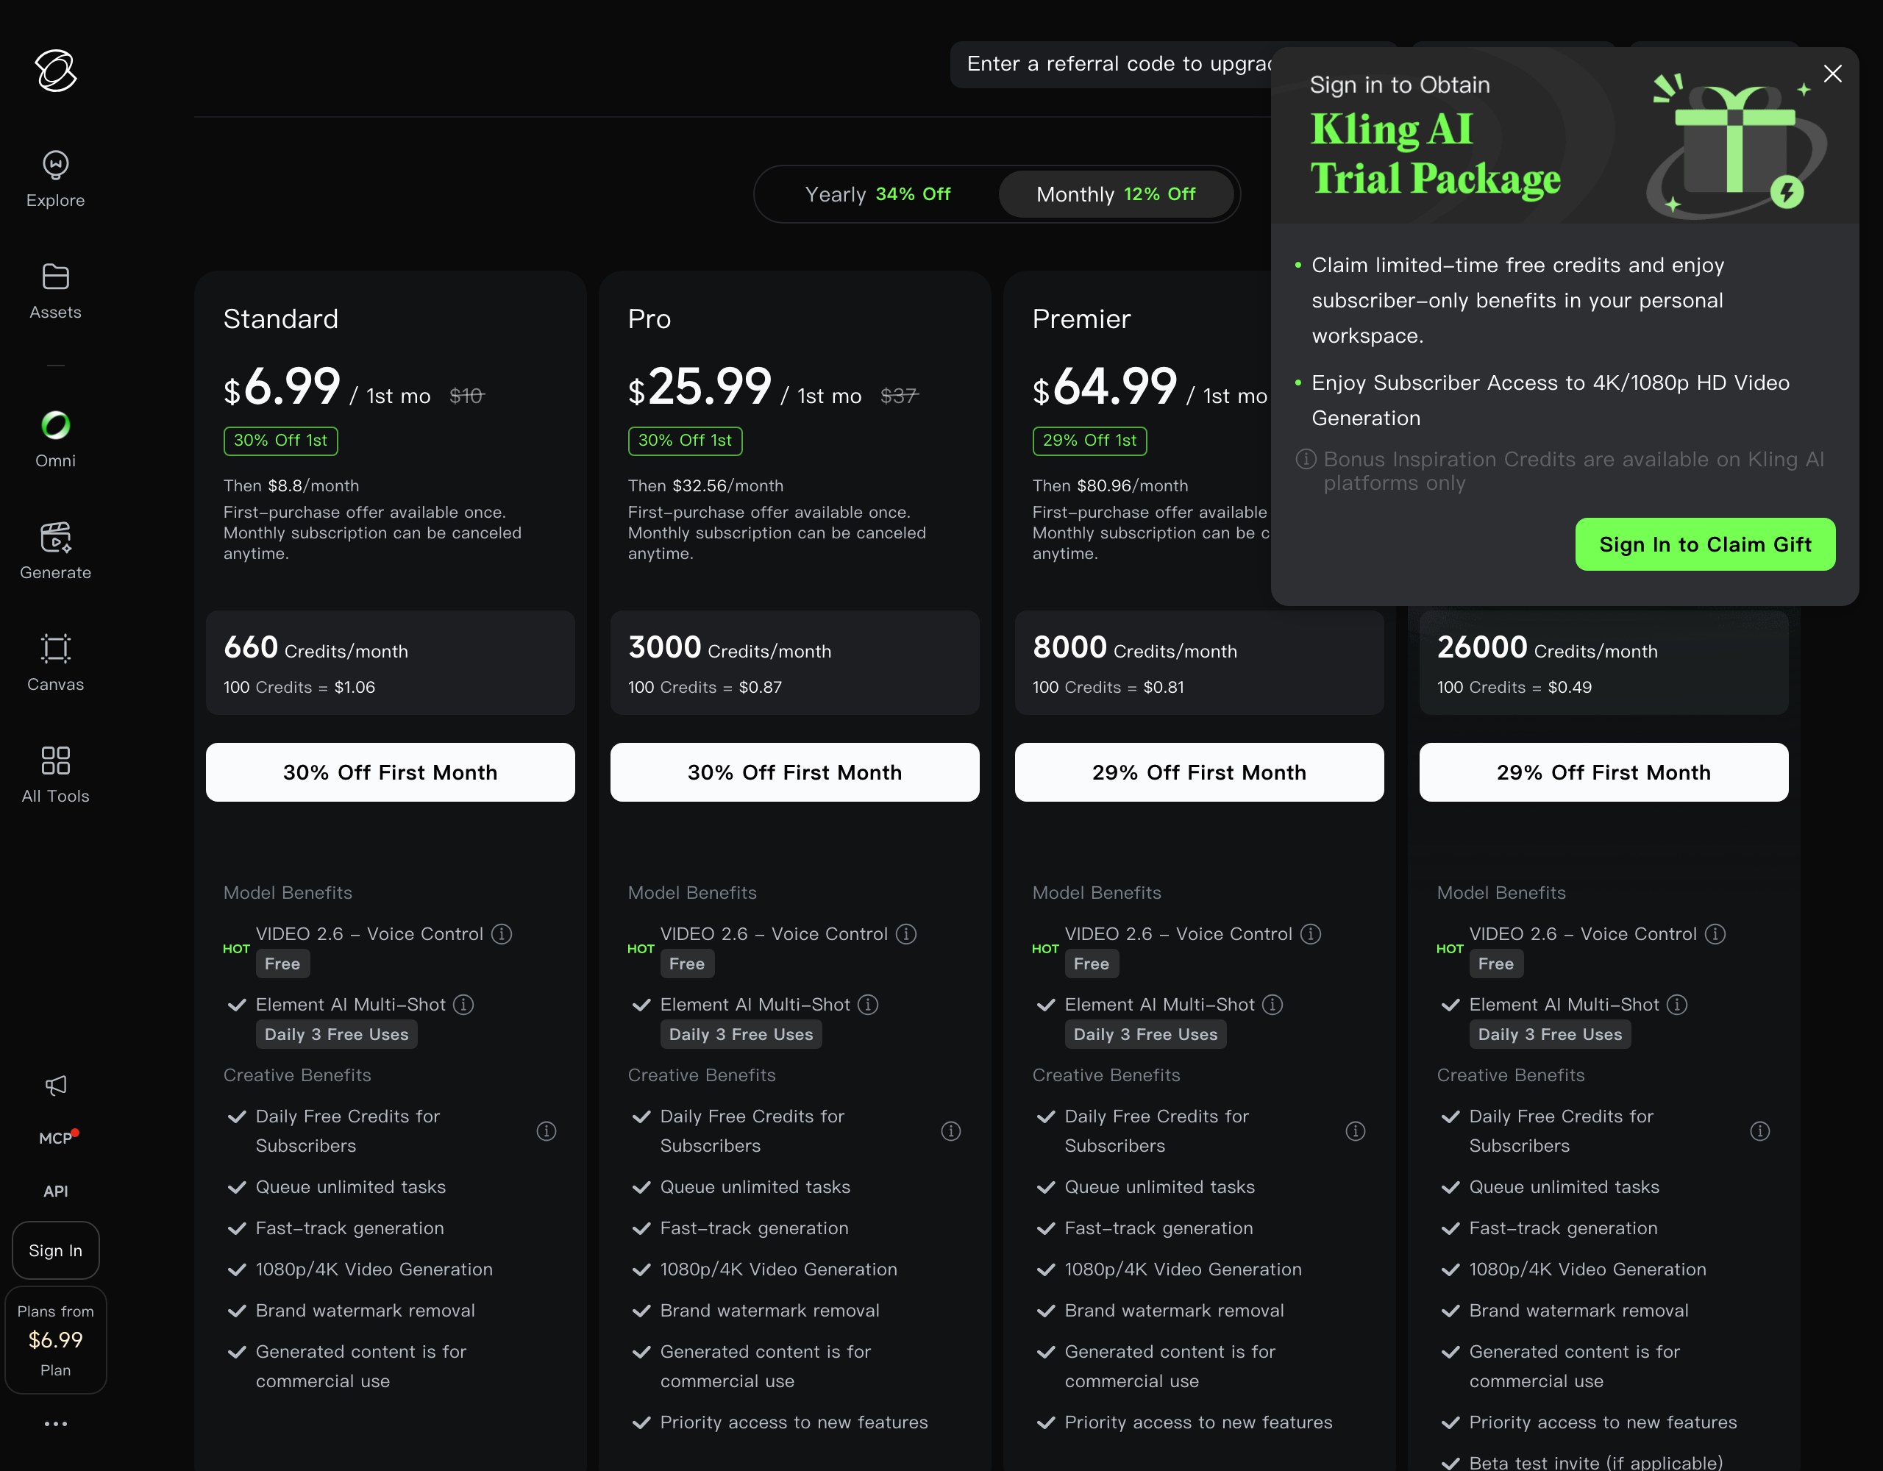Click Premier plan 29% Off First Month
This screenshot has width=1883, height=1471.
tap(1198, 772)
